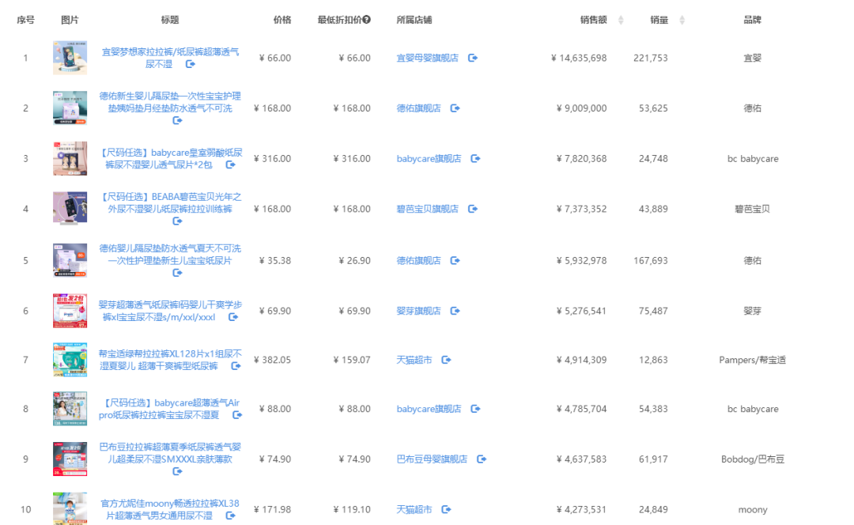Show help tooltip icon next to 最低折扣价
The image size is (854, 525).
point(367,20)
